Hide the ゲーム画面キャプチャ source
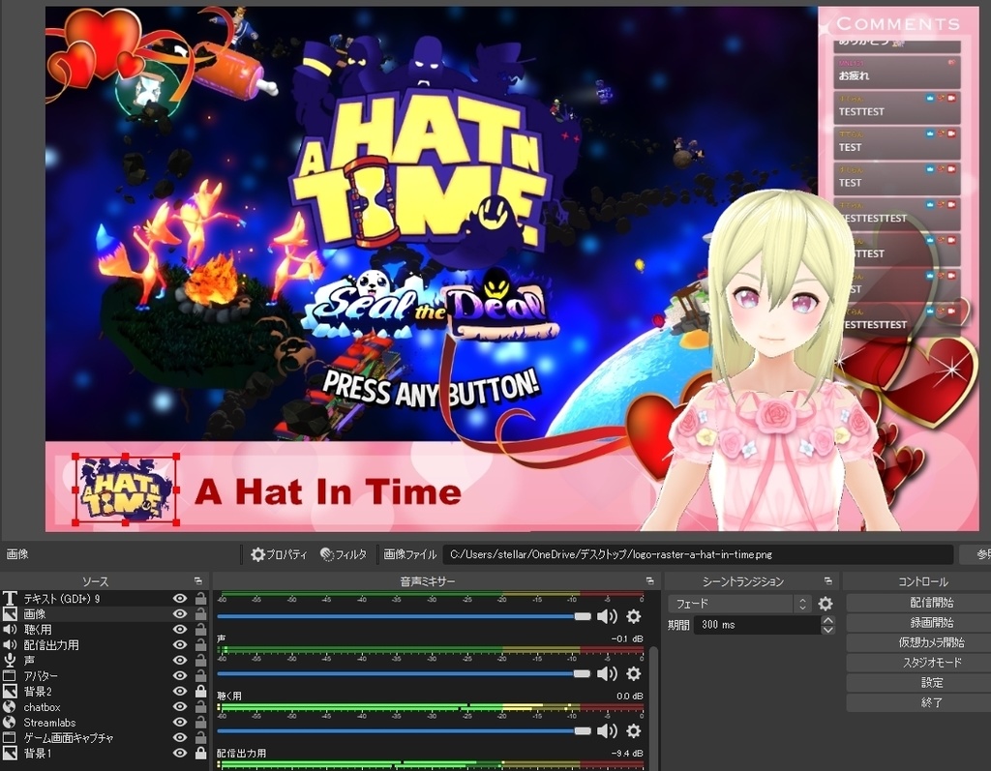 tap(180, 737)
